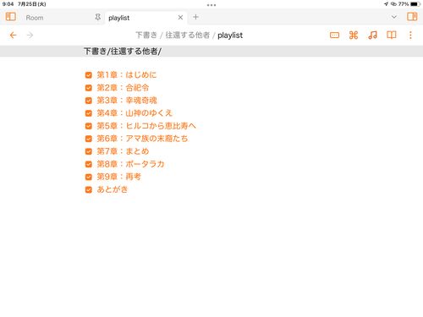
Task: Open a new tab with plus button
Action: (195, 17)
